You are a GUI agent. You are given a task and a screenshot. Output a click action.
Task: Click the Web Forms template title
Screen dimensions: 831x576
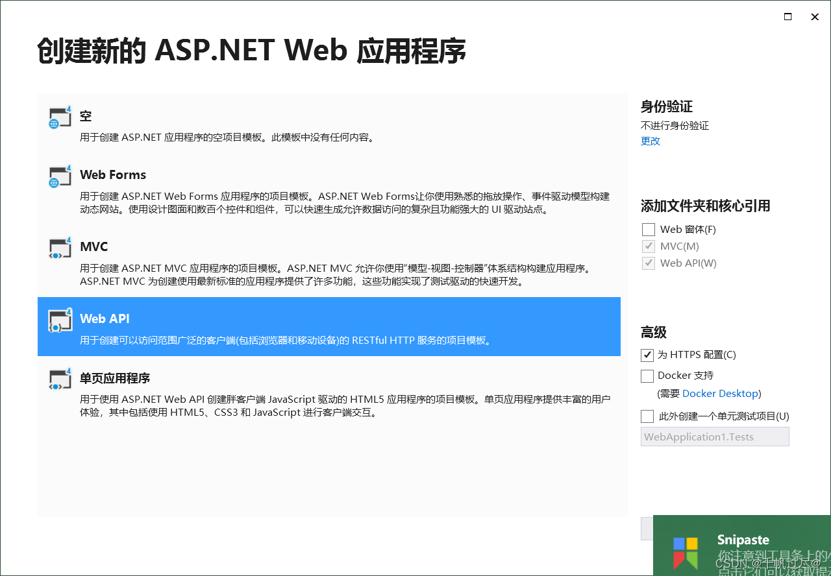click(x=113, y=174)
